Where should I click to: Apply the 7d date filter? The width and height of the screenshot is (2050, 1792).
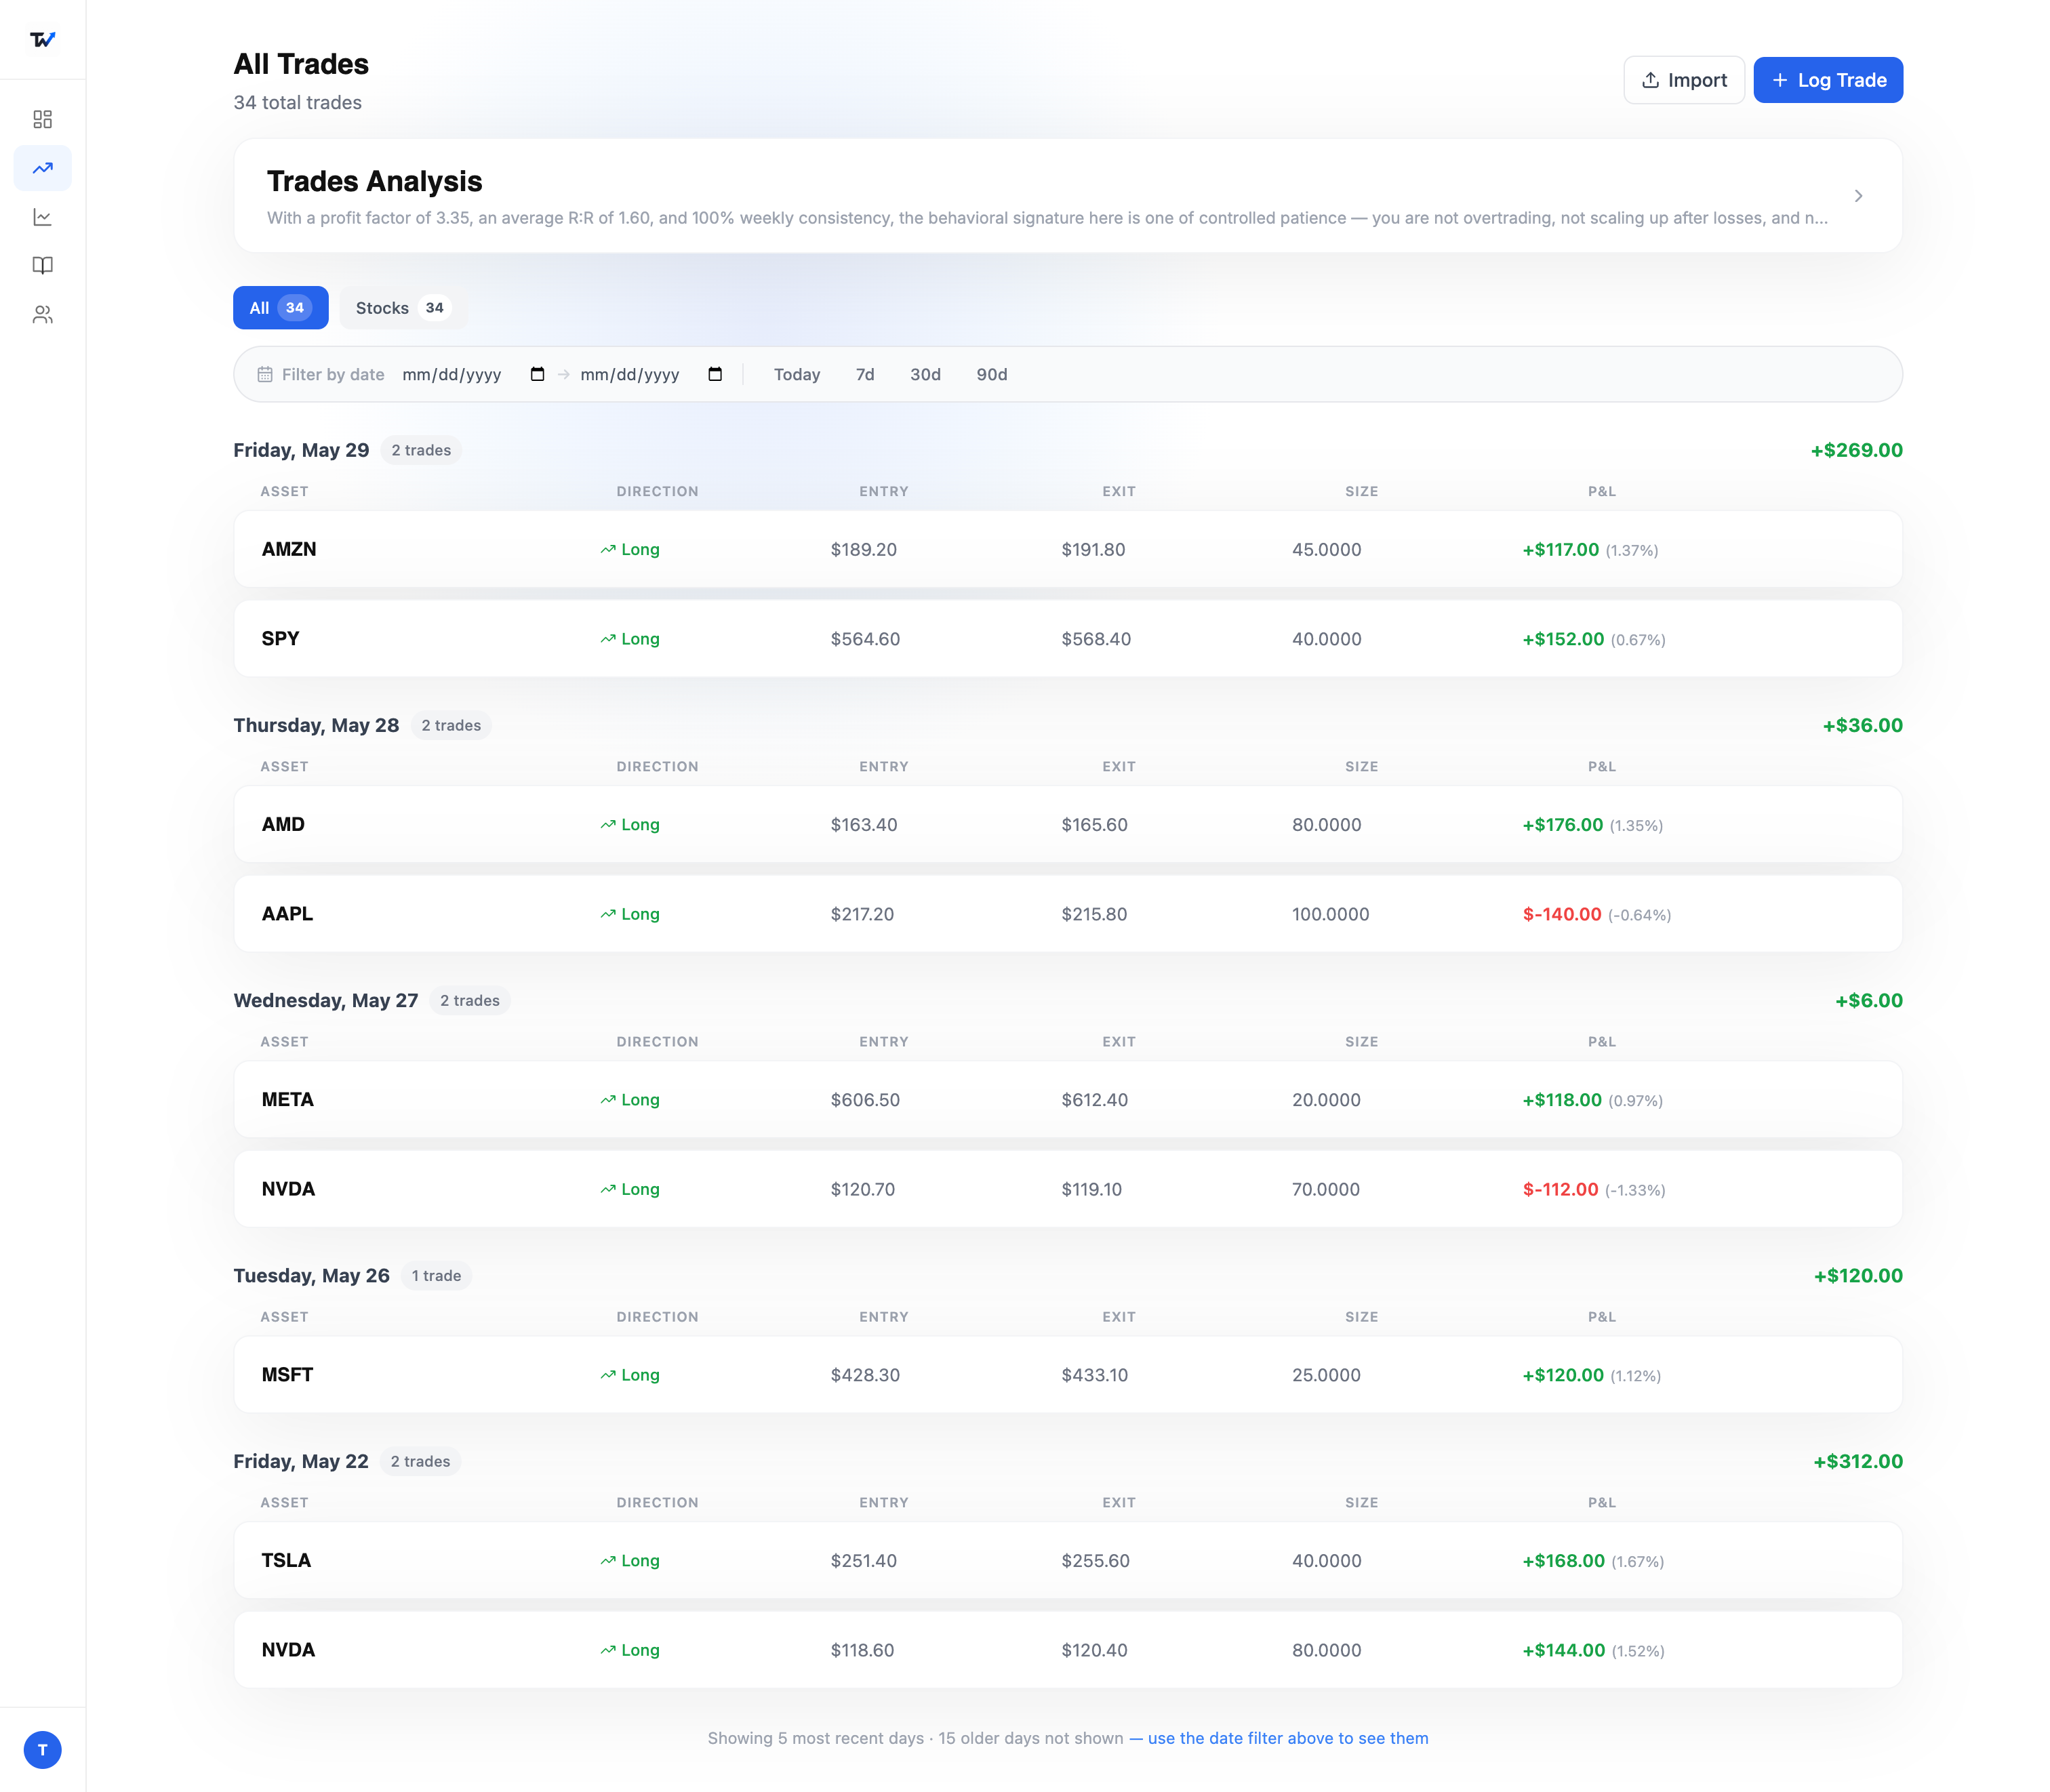[865, 374]
